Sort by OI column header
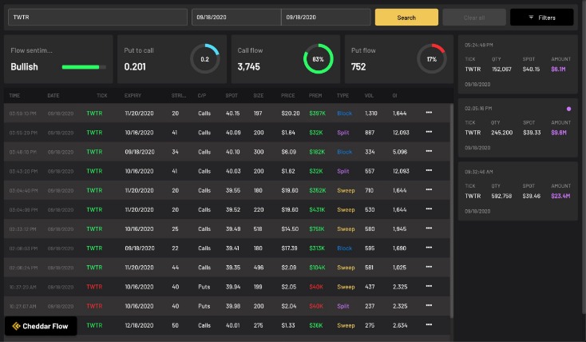The height and width of the screenshot is (342, 586). click(394, 95)
